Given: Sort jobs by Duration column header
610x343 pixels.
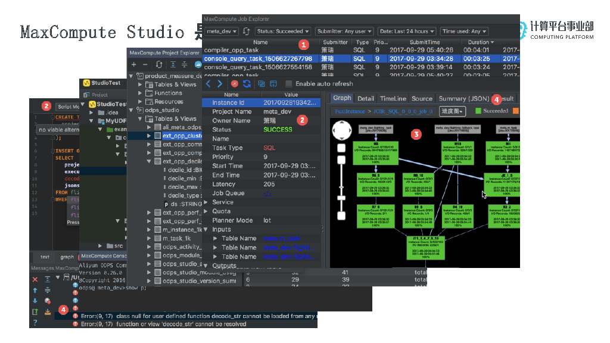Looking at the screenshot, I should [x=480, y=42].
